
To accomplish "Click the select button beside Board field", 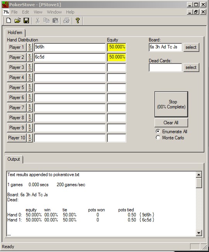I will (x=191, y=47).
